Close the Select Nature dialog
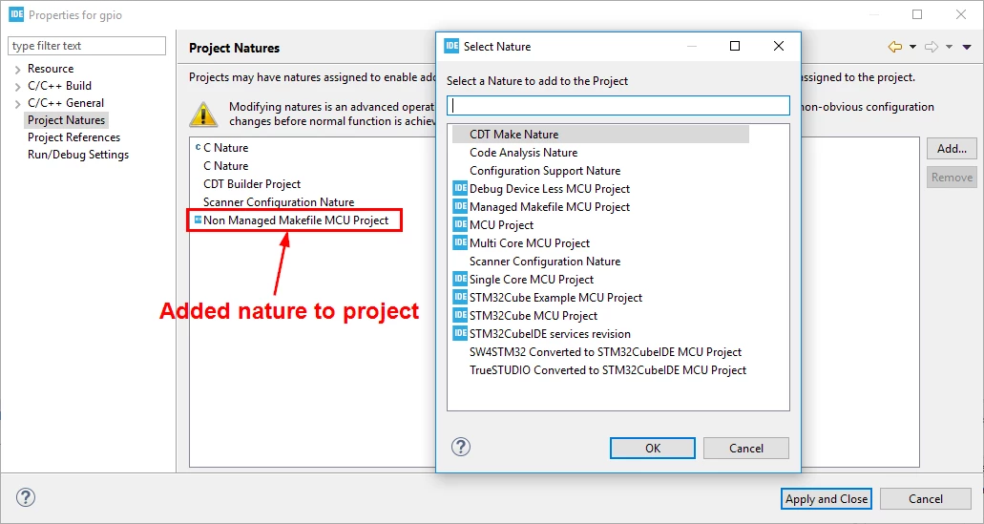This screenshot has width=984, height=524. pyautogui.click(x=778, y=46)
